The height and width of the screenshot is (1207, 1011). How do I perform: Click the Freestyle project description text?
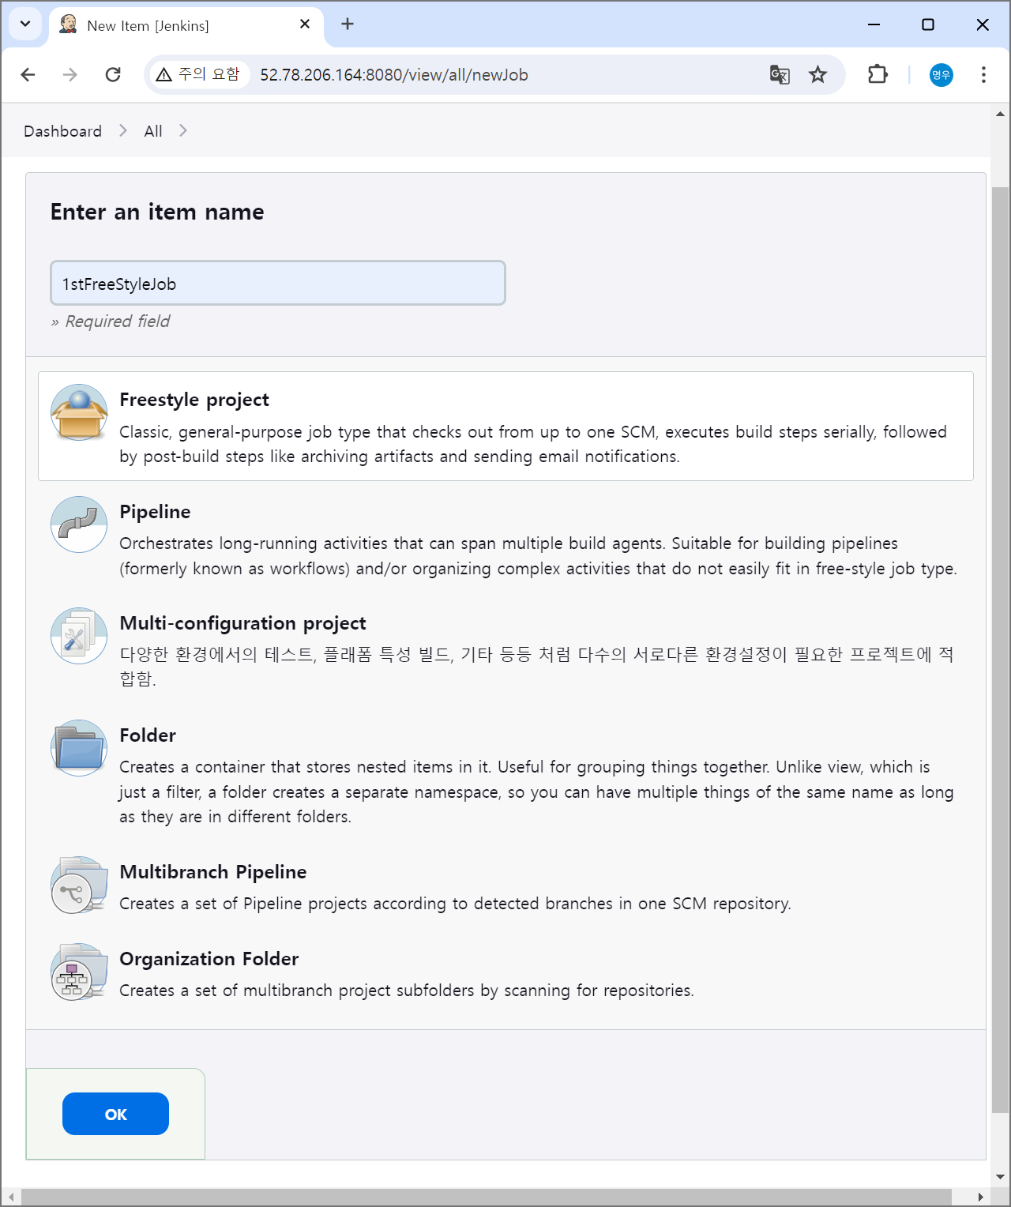pyautogui.click(x=533, y=444)
